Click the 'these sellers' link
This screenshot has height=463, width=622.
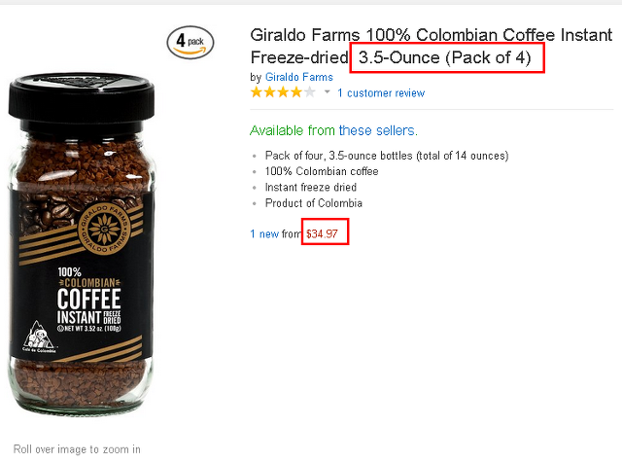[378, 130]
